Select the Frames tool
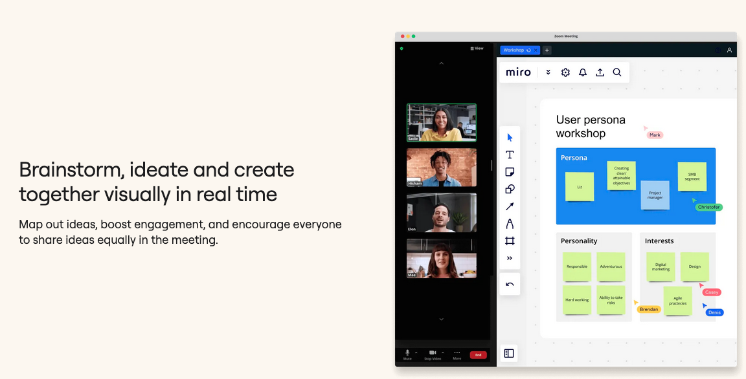The height and width of the screenshot is (379, 746). point(510,241)
